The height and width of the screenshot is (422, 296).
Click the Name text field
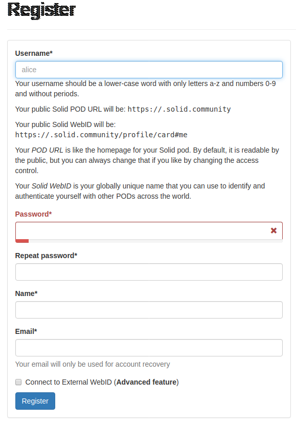[149, 310]
